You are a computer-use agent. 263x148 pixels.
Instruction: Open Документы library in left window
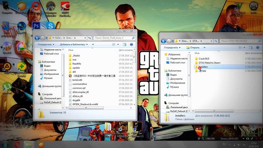click(x=50, y=70)
